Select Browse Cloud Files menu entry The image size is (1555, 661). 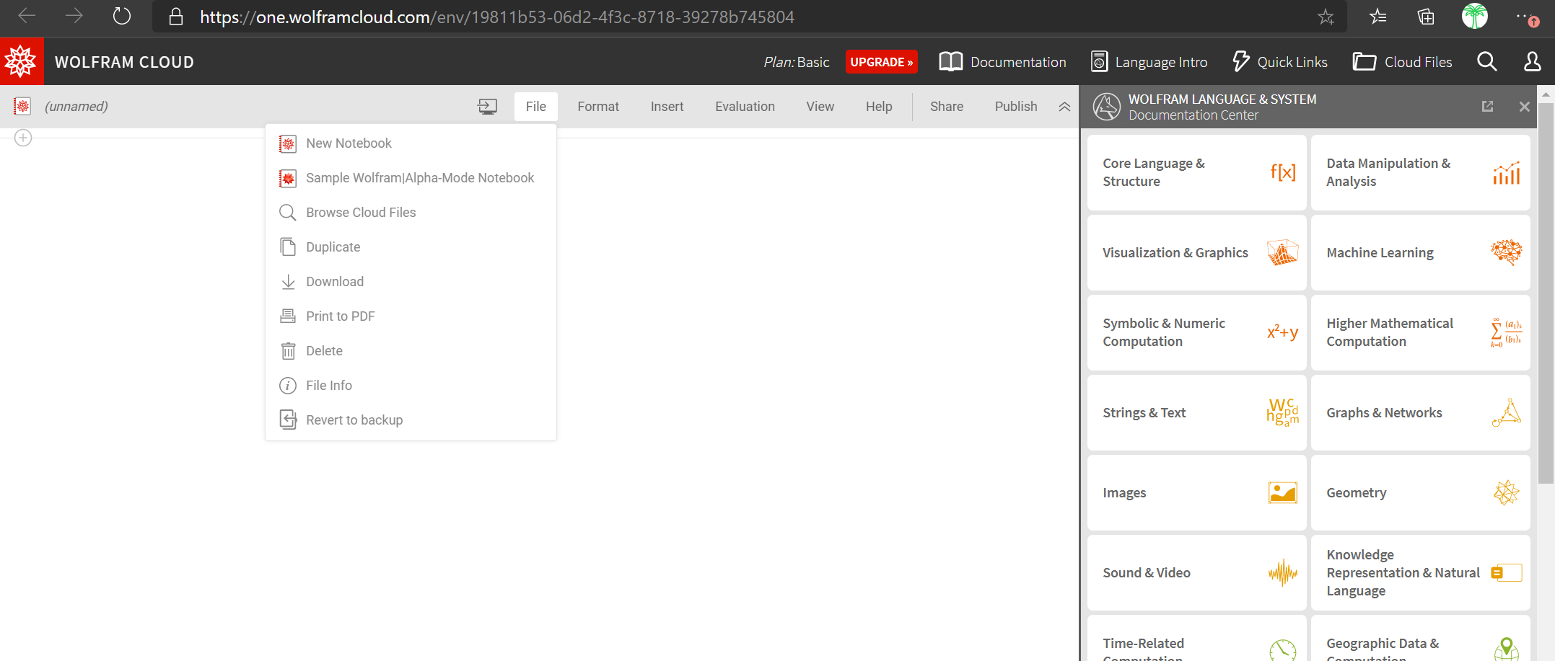(411, 213)
